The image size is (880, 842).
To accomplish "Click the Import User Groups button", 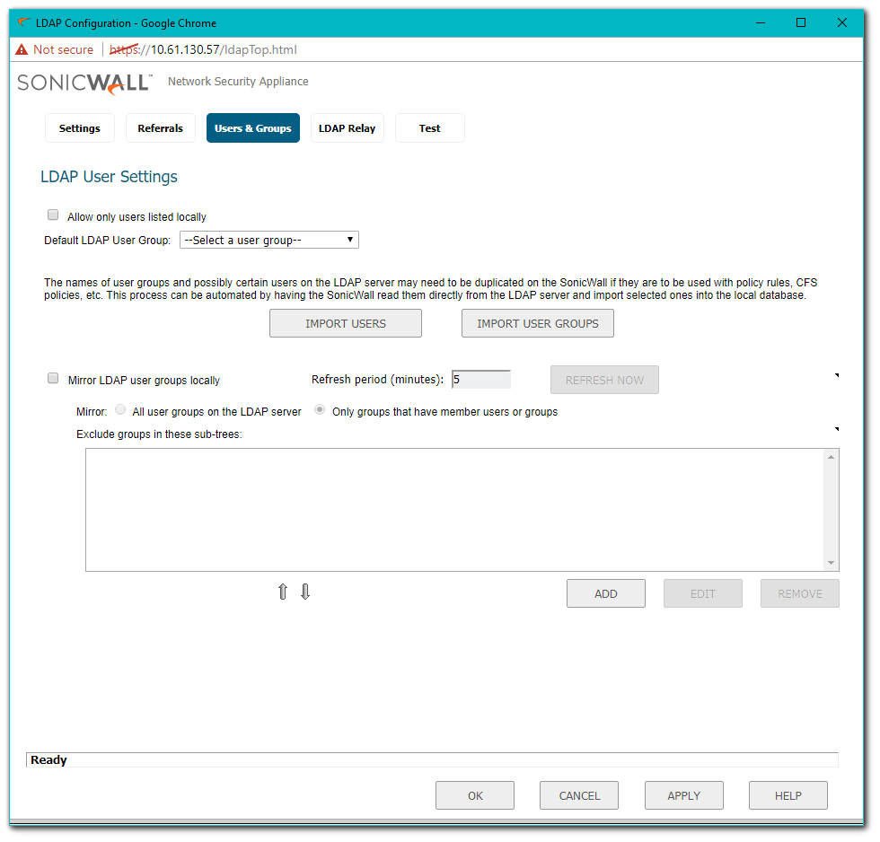I will tap(537, 323).
